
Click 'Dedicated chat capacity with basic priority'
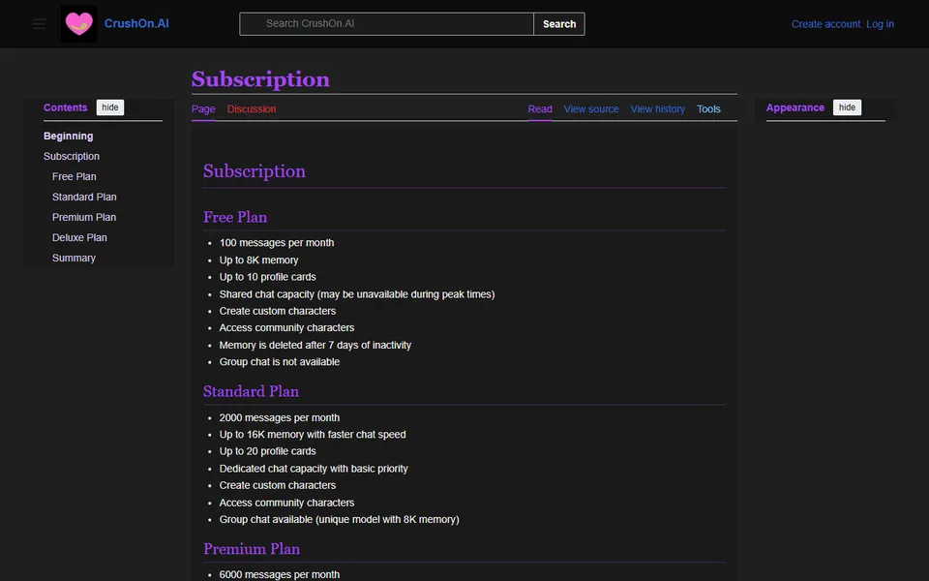(314, 469)
